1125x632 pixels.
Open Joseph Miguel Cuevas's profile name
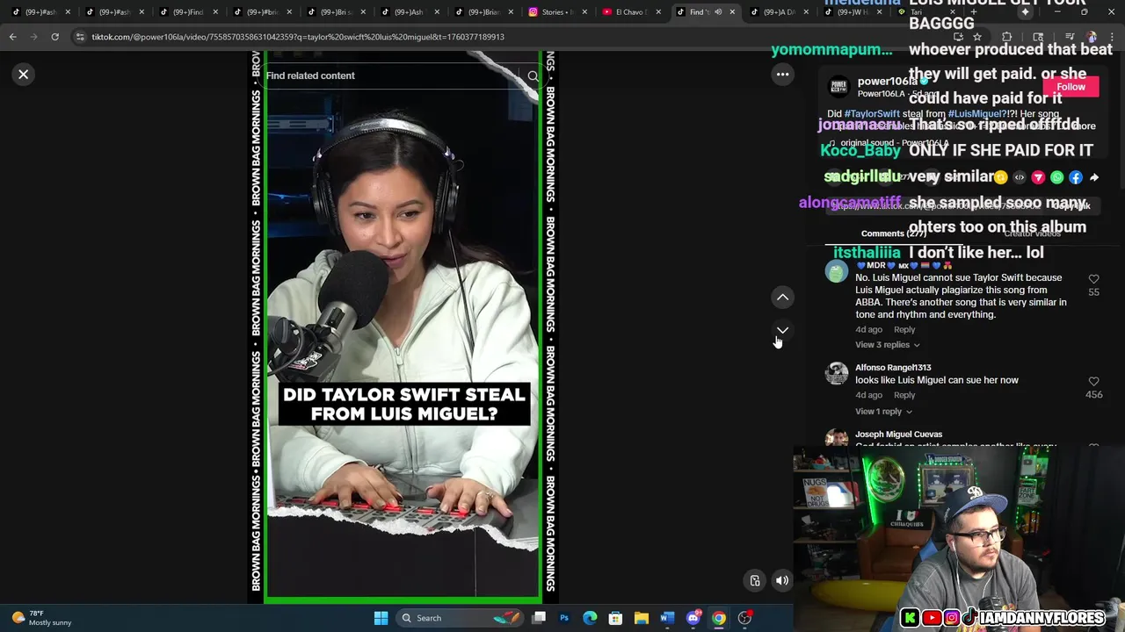(x=898, y=434)
